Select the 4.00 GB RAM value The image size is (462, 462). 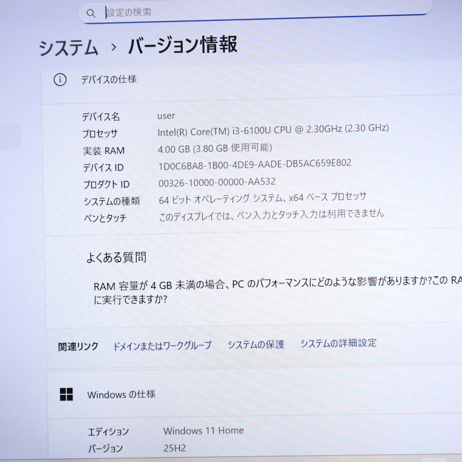point(215,148)
